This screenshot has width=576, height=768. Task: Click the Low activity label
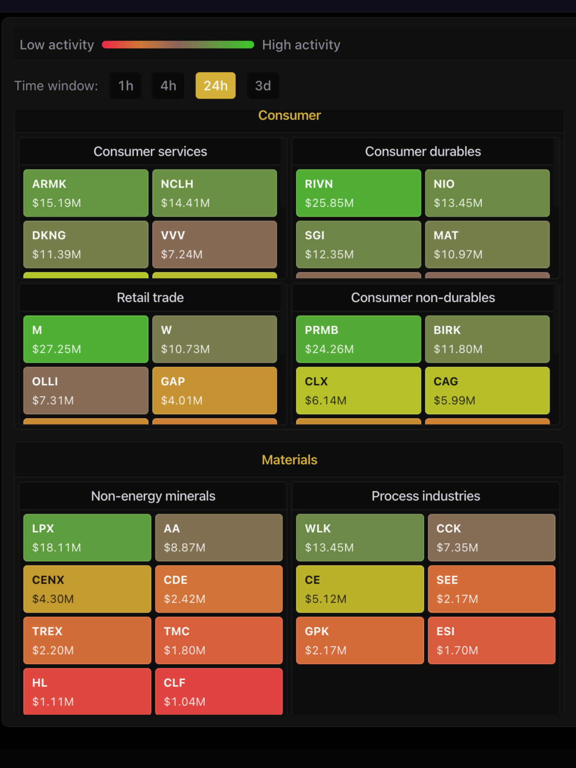[57, 44]
